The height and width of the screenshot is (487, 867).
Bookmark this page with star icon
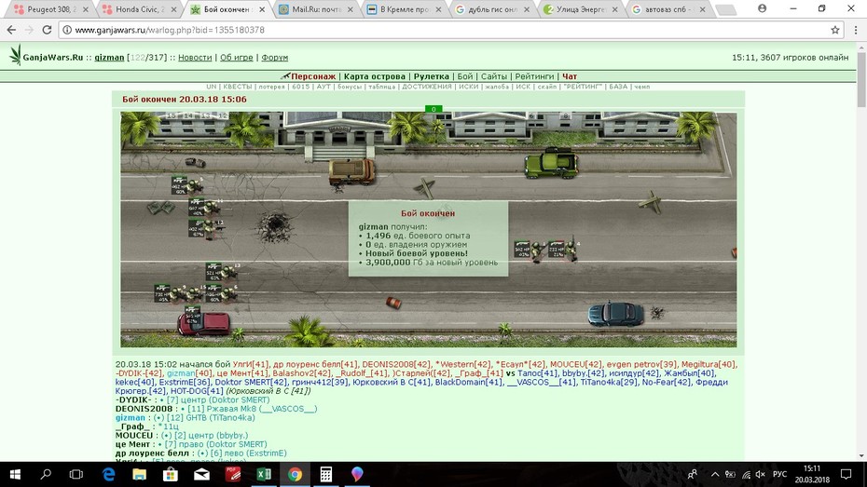[835, 30]
